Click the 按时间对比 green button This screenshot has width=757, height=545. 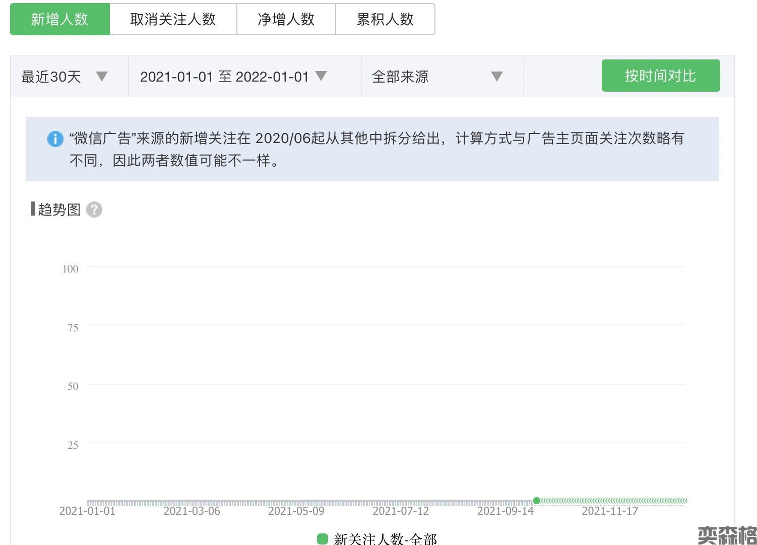coord(660,76)
